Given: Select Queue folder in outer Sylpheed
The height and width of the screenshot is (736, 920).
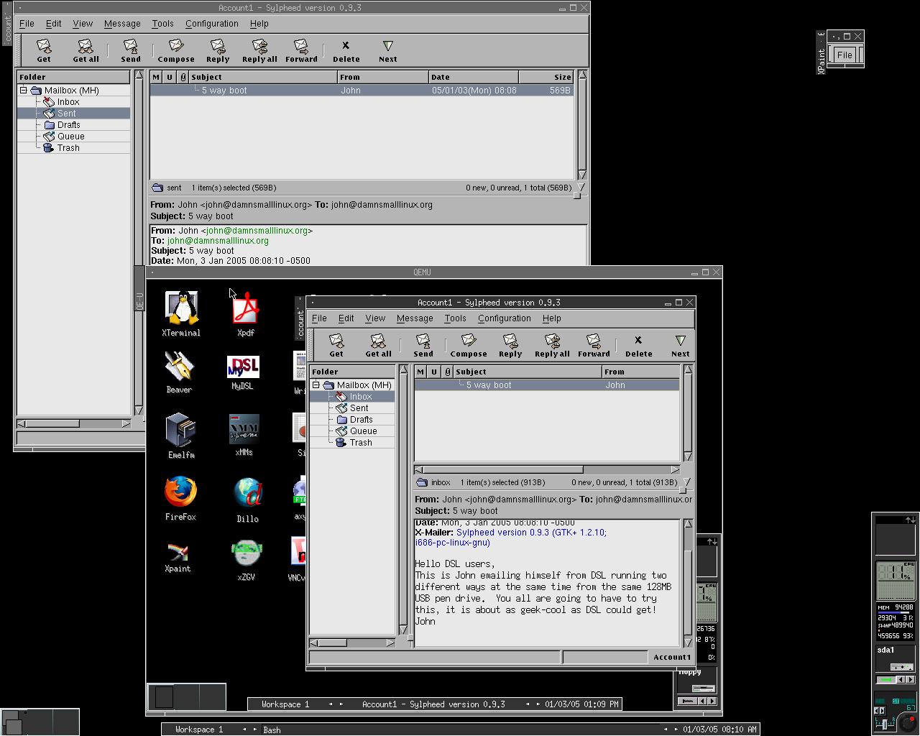Looking at the screenshot, I should [71, 137].
